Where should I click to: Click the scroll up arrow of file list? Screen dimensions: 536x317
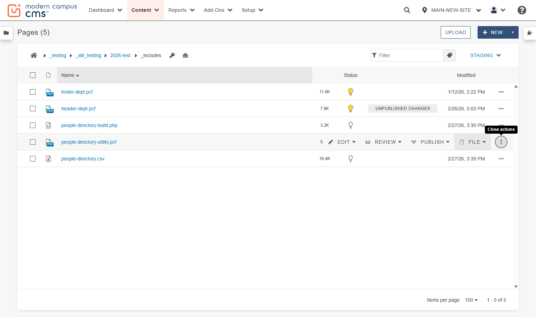tap(516, 86)
